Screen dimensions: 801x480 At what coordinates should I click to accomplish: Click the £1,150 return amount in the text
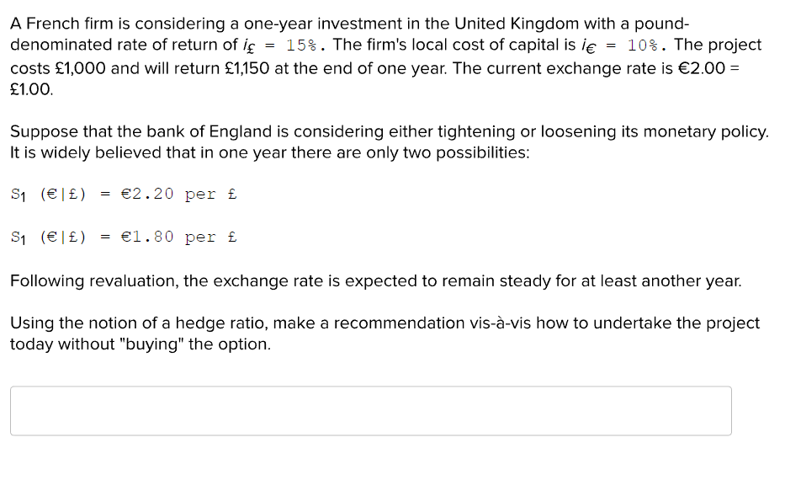point(247,68)
